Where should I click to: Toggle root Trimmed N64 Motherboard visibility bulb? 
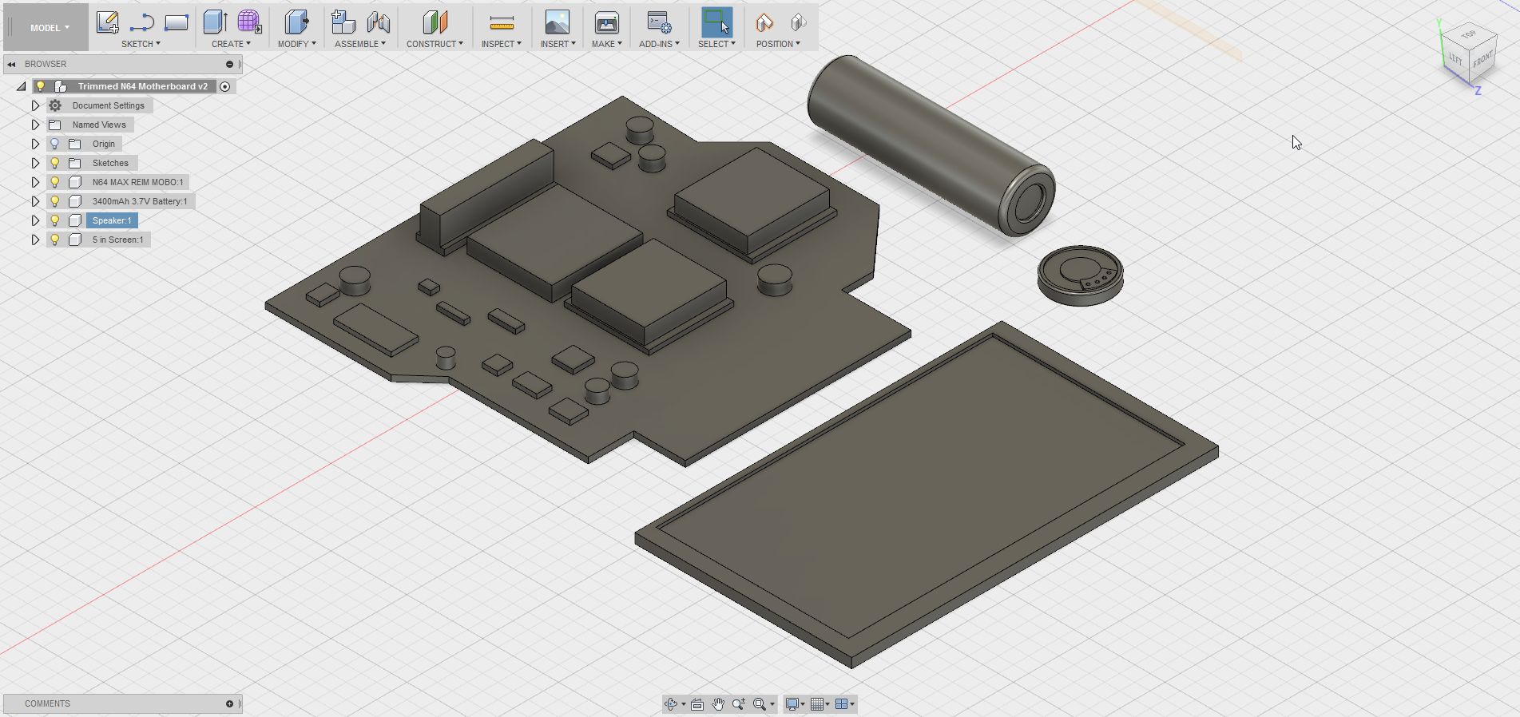(40, 86)
